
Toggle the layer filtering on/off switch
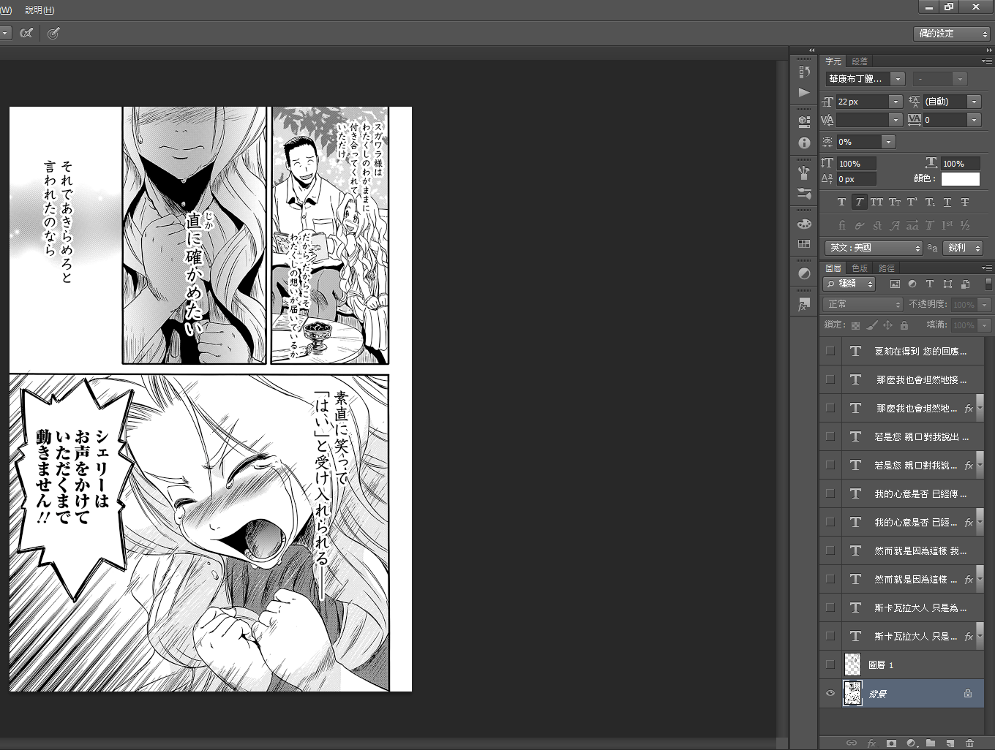pos(988,284)
